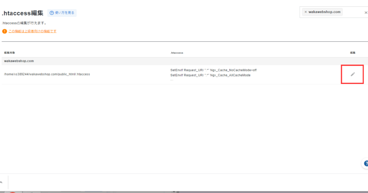The height and width of the screenshot is (193, 368).
Task: Click the Ngx_Cache_AllCacheMode line in the preview
Action: pyautogui.click(x=210, y=75)
